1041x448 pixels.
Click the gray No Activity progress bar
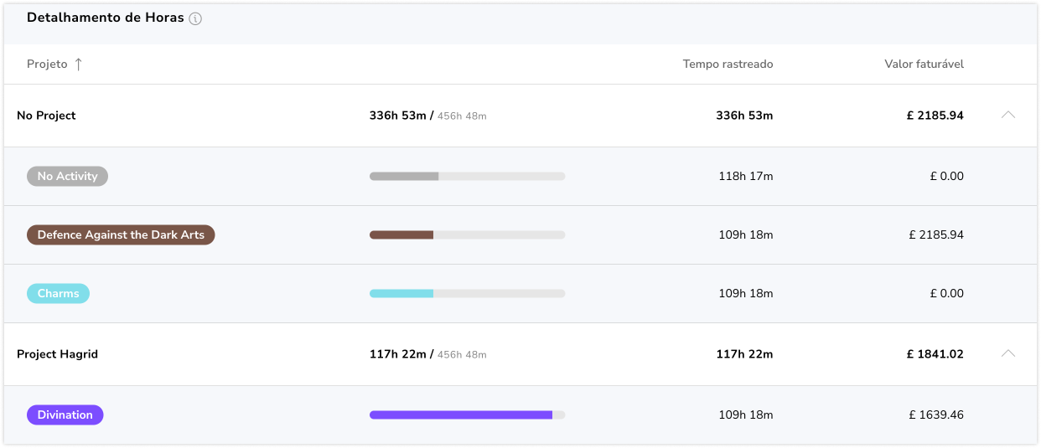(x=467, y=177)
